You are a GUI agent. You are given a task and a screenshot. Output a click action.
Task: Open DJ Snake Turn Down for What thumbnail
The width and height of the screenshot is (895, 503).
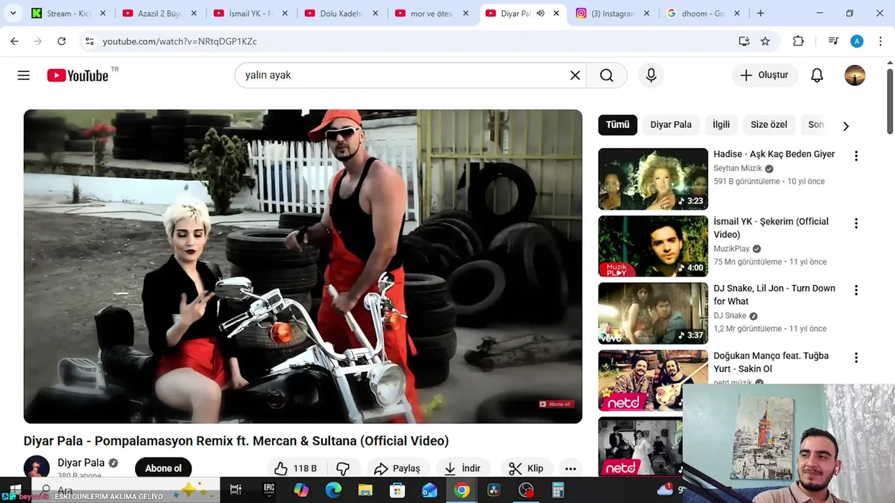(653, 313)
